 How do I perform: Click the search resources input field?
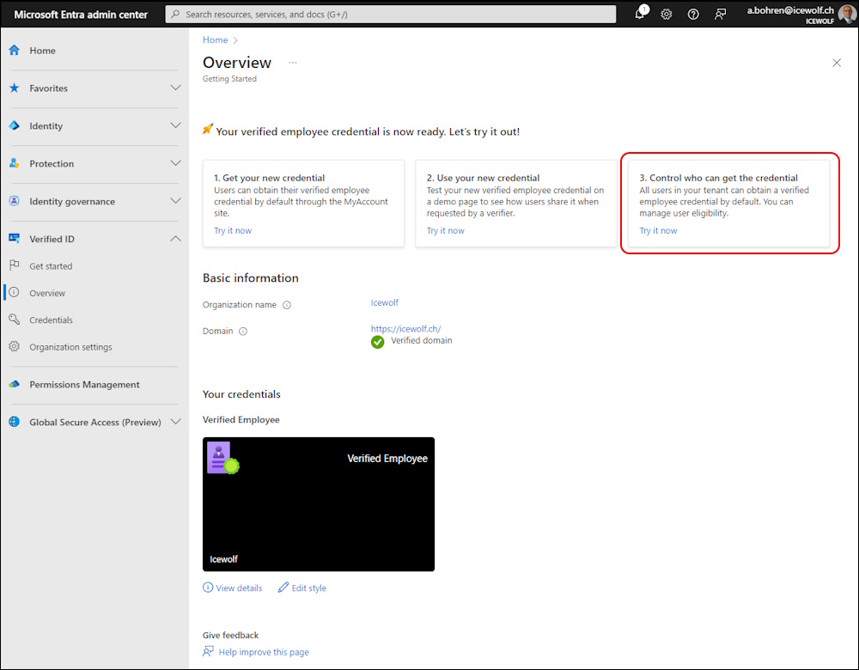(x=391, y=15)
